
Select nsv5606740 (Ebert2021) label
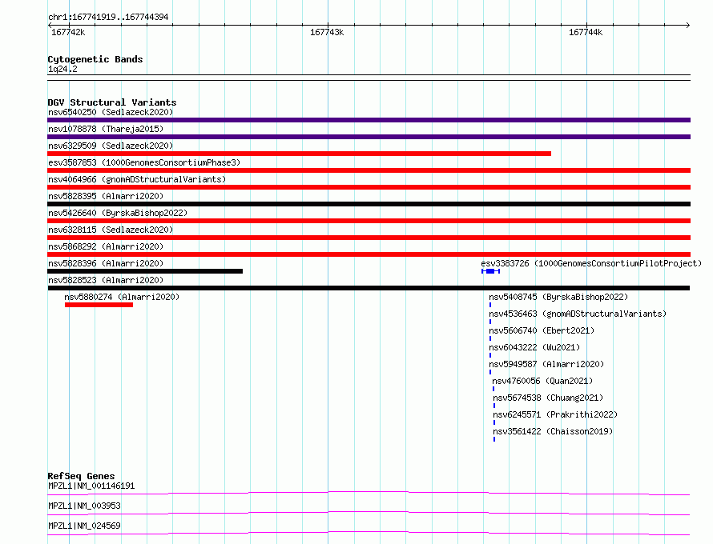[x=542, y=330]
